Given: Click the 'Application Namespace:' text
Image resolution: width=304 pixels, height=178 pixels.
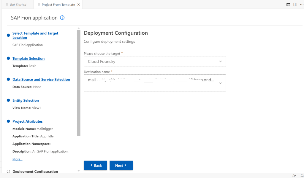Looking at the screenshot, I should click(31, 144).
